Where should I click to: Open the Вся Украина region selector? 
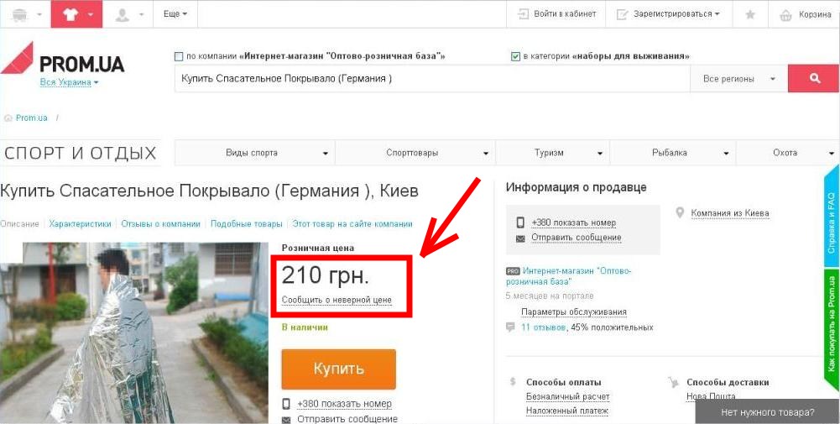(69, 82)
